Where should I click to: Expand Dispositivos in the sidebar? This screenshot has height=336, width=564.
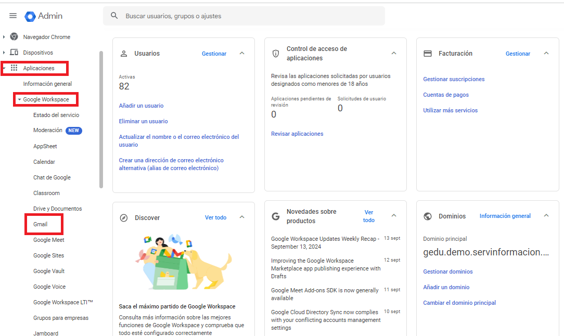pos(4,53)
